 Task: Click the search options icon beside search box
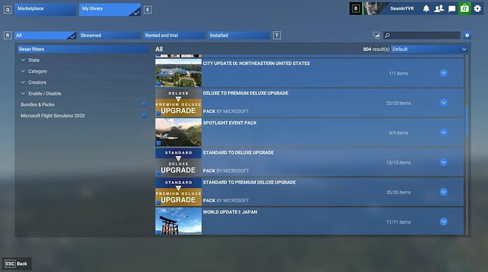click(376, 35)
